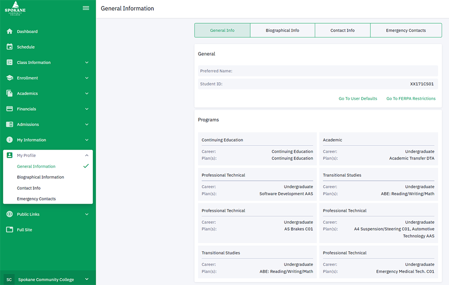Open the Emergency Contacts tab

pyautogui.click(x=406, y=30)
